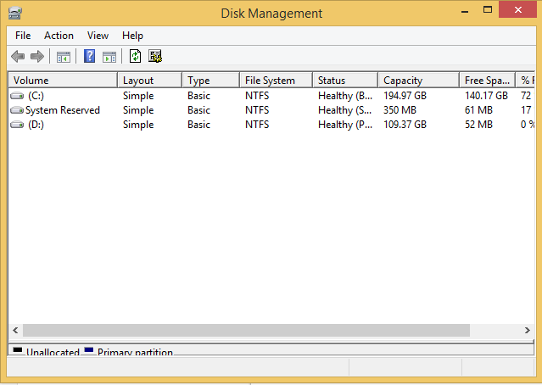
Task: Sort by the Volume column header
Action: pos(63,81)
